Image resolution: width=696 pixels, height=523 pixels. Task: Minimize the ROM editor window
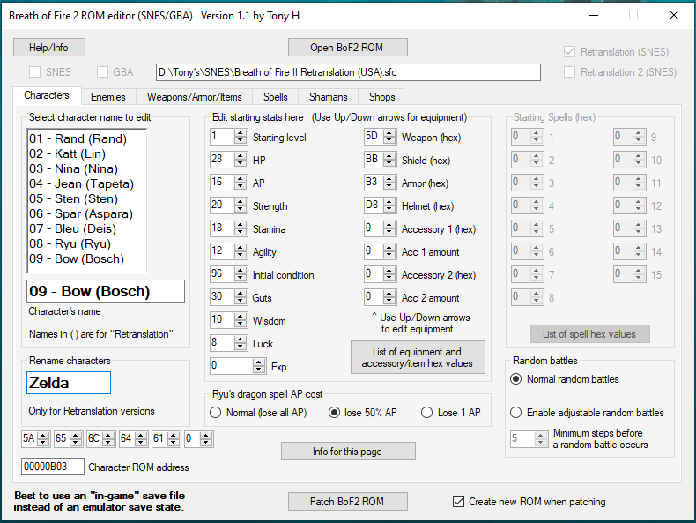pos(594,15)
